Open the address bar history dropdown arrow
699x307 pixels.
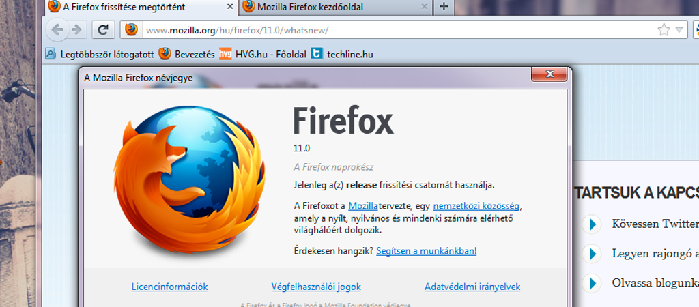click(x=679, y=30)
